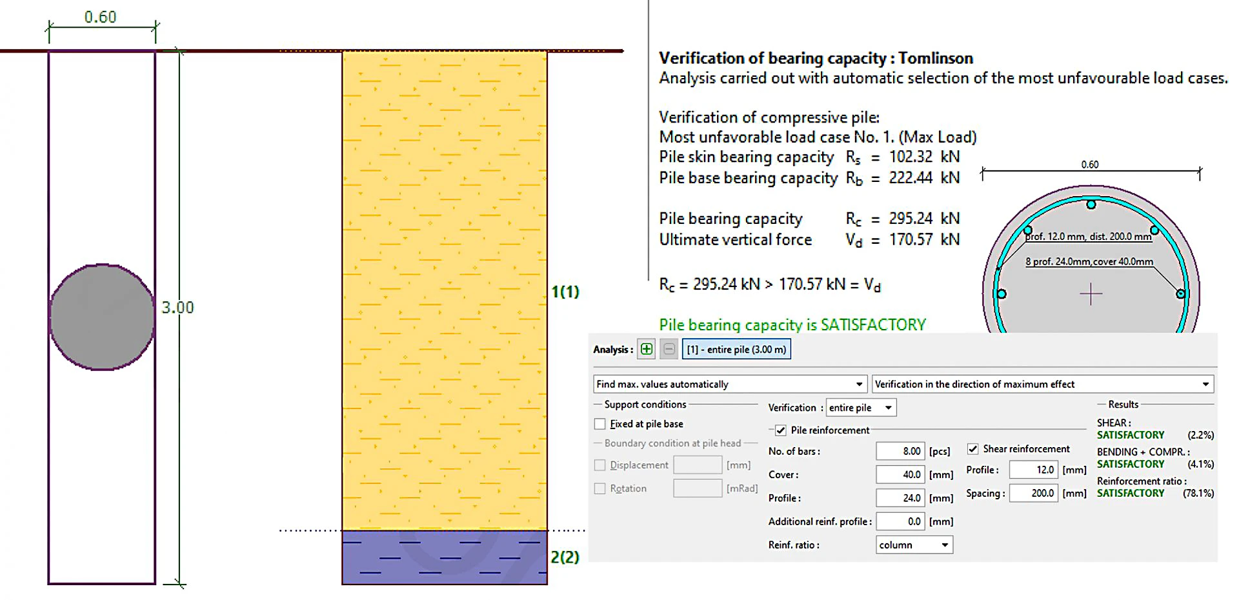Click the yellow sand soil layer
Screen dimensions: 1239x600
tap(445, 290)
